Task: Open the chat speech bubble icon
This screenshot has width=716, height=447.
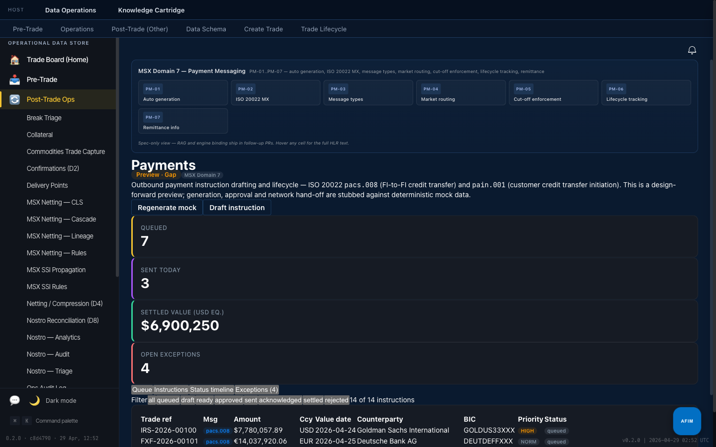Action: click(x=15, y=400)
